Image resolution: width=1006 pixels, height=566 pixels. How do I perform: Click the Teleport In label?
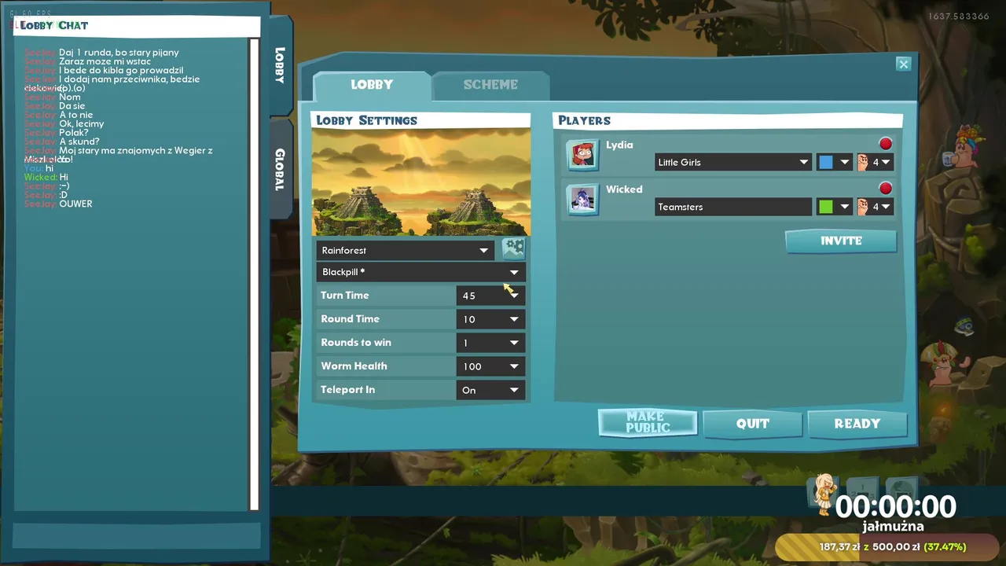(x=347, y=390)
